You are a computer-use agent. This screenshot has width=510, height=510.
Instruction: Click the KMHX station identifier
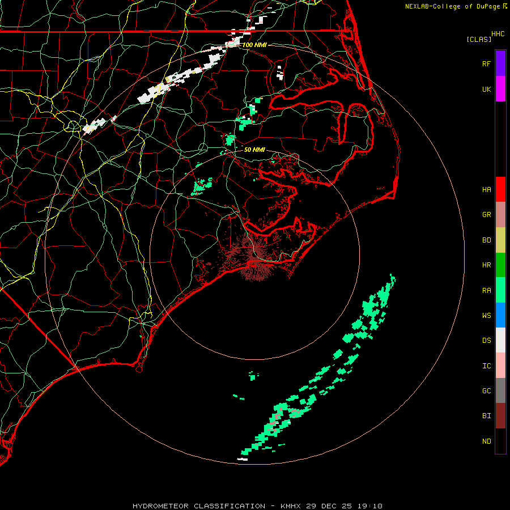(x=291, y=506)
